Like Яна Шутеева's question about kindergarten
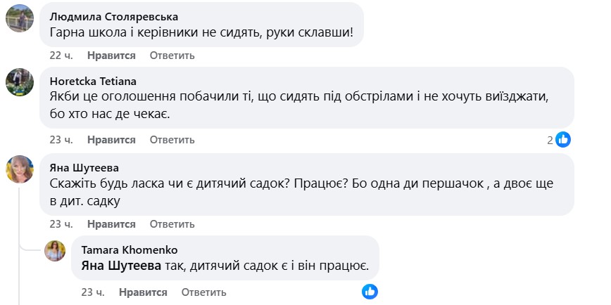Viewport: 611px width, 305px height. [111, 224]
